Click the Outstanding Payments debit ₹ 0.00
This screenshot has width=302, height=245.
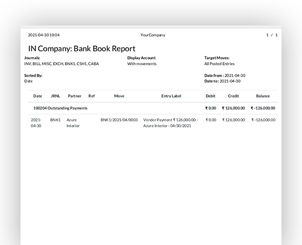click(x=211, y=108)
